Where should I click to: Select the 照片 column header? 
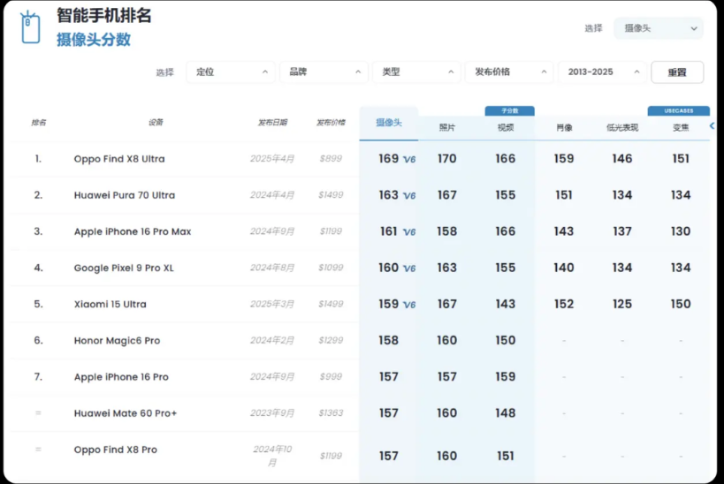pyautogui.click(x=447, y=128)
